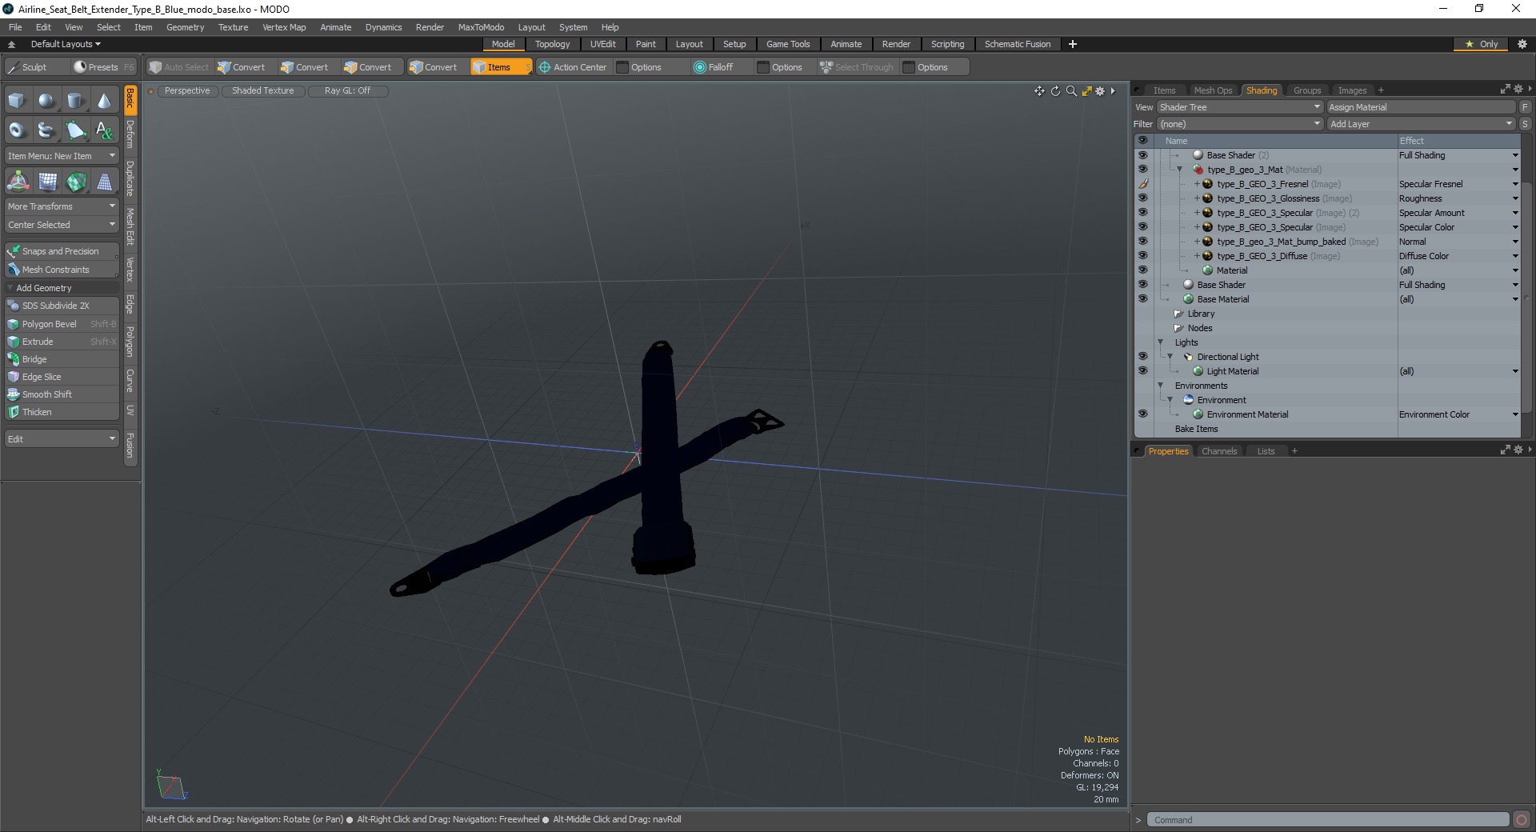Click the viewport rotate view icon

pyautogui.click(x=1055, y=91)
